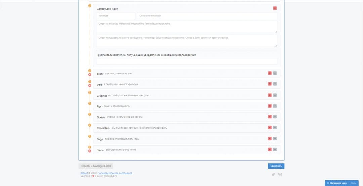The image size is (363, 186).
Task: Select the 'Characters' command name text
Action: (103, 128)
